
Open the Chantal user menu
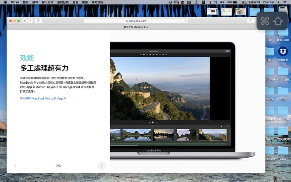point(268,2)
